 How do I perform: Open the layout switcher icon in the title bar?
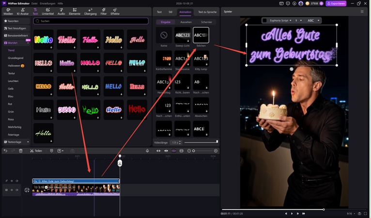(x=281, y=3)
